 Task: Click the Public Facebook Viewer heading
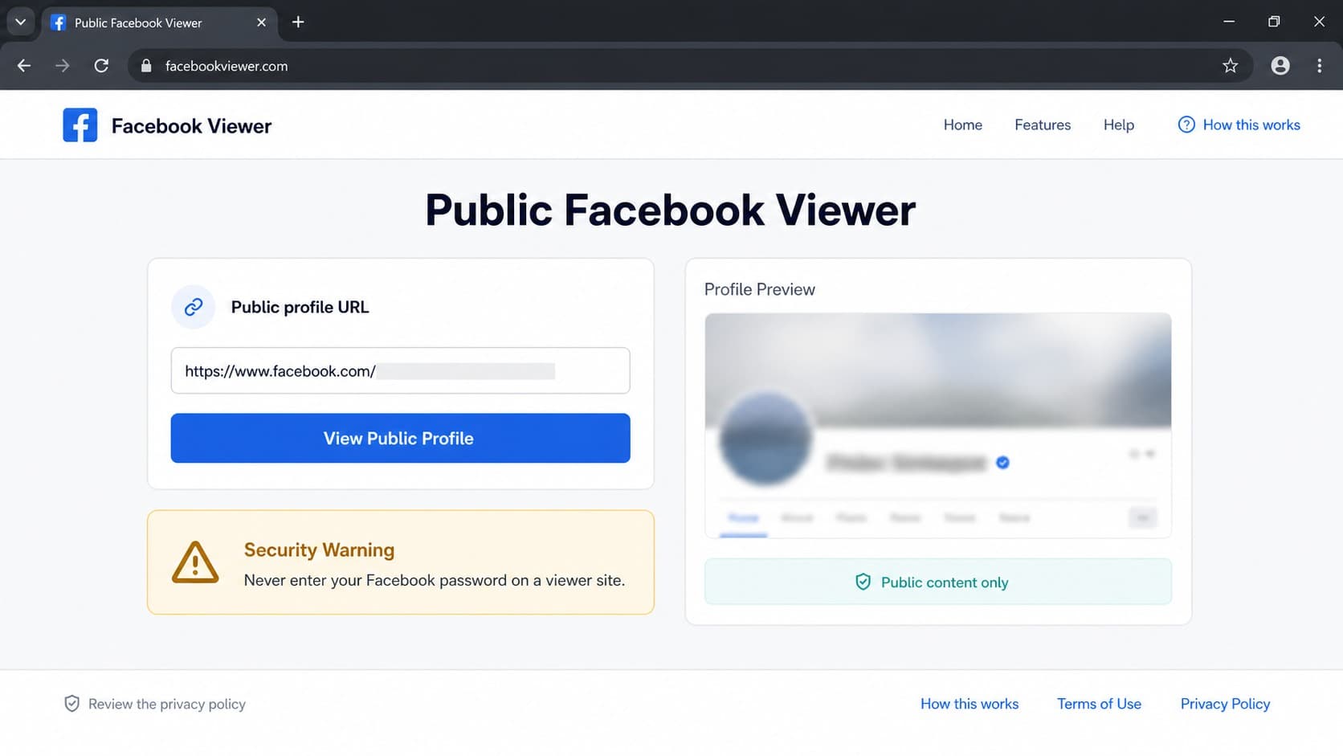pos(670,210)
